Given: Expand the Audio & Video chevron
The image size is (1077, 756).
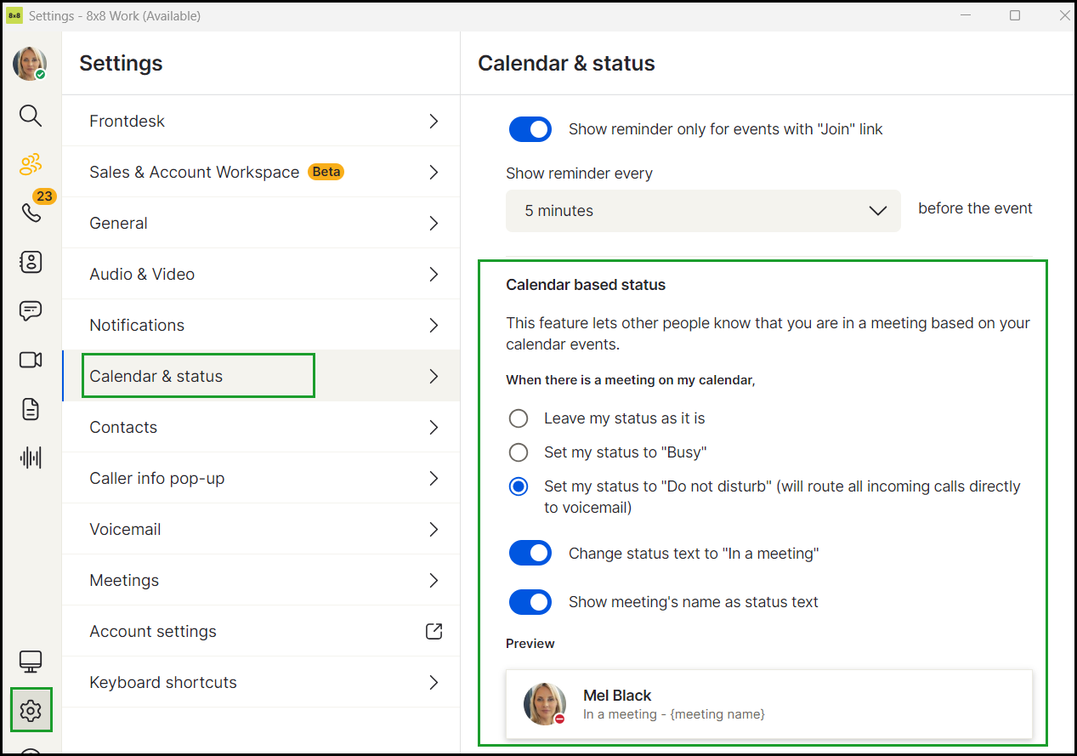Looking at the screenshot, I should click(x=434, y=274).
